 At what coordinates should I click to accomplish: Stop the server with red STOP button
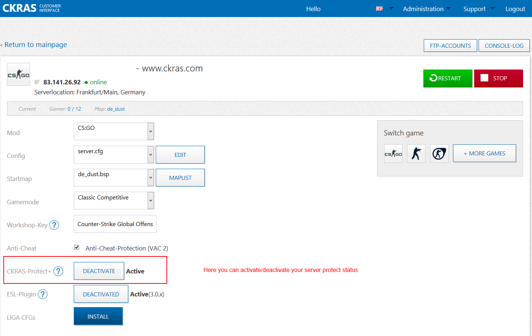[x=499, y=78]
